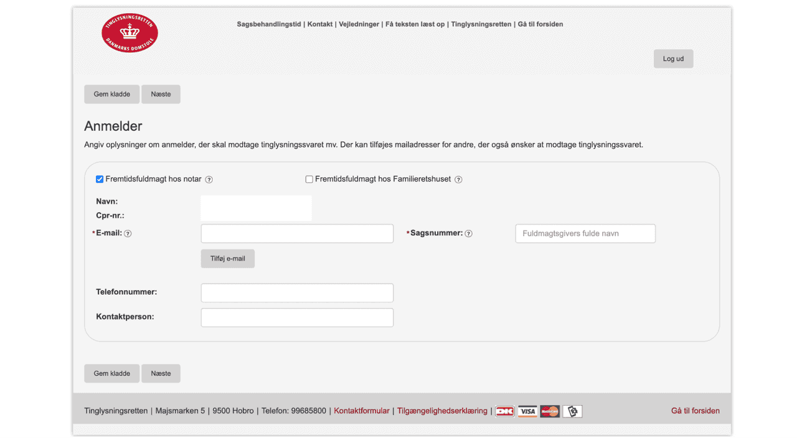Open Vejledninger in top navigation

[359, 24]
